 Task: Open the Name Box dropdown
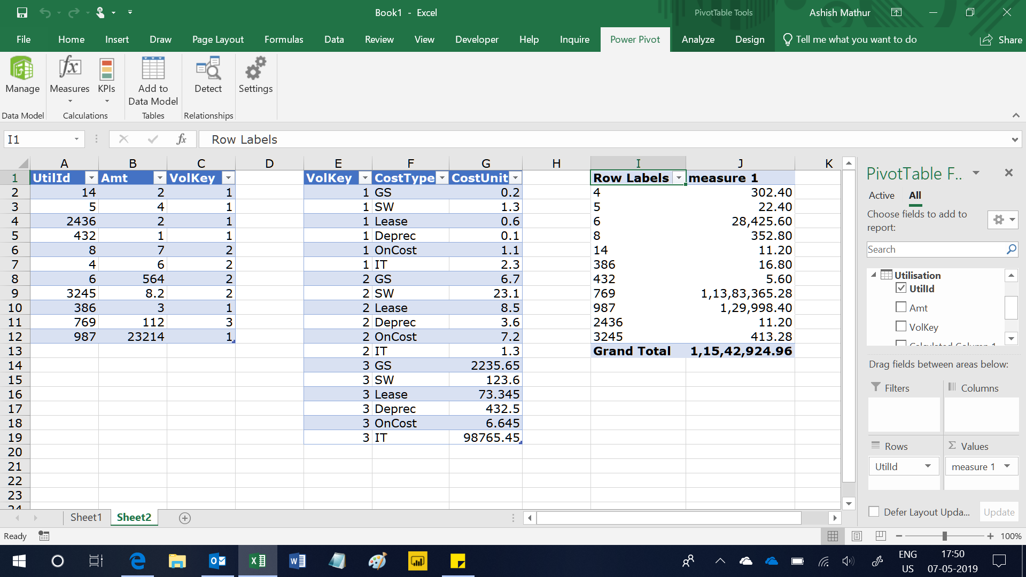76,139
